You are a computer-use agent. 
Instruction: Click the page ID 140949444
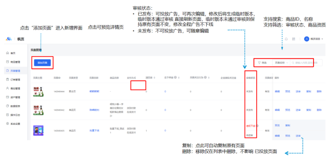[x=58, y=92]
